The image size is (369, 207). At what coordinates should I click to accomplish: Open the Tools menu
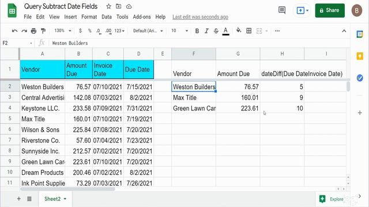(x=122, y=17)
